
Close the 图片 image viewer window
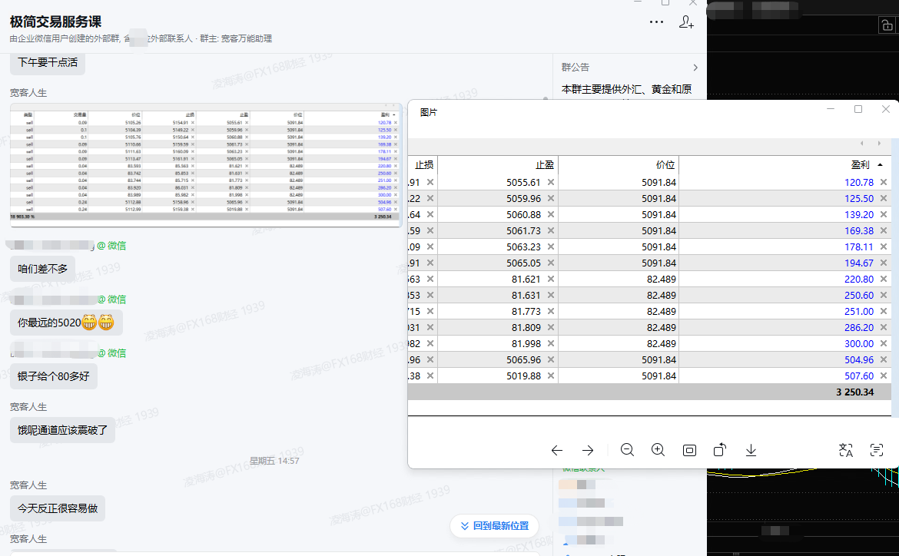point(886,110)
